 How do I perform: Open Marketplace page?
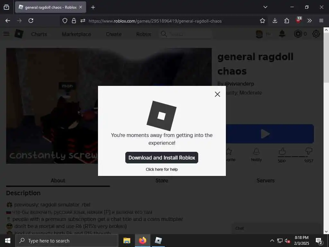point(76,34)
